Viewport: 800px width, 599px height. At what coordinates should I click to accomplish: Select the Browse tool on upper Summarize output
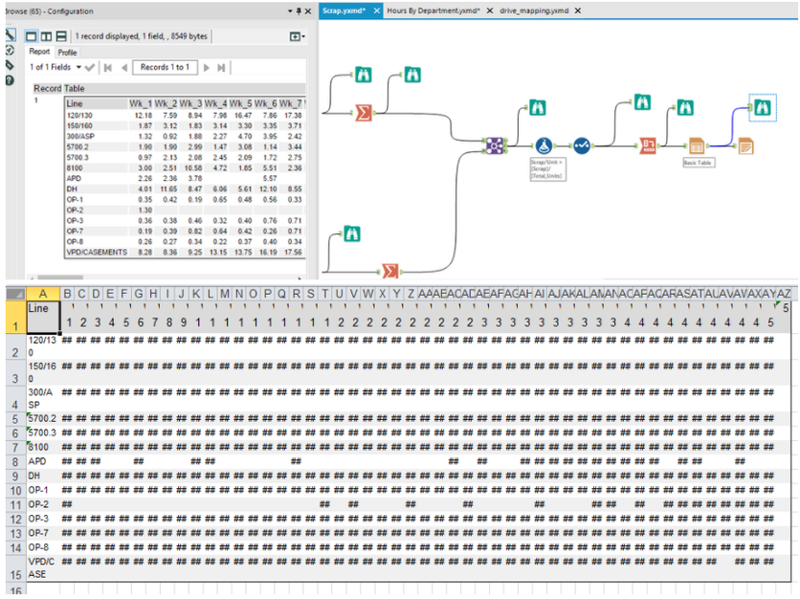pyautogui.click(x=412, y=75)
